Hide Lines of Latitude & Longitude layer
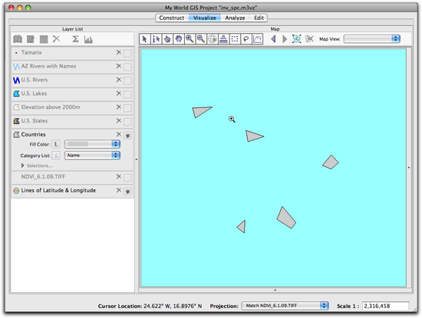Screen dimensions: 422x318 click(x=127, y=192)
